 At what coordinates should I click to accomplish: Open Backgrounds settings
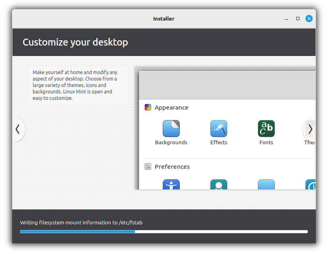coord(171,129)
